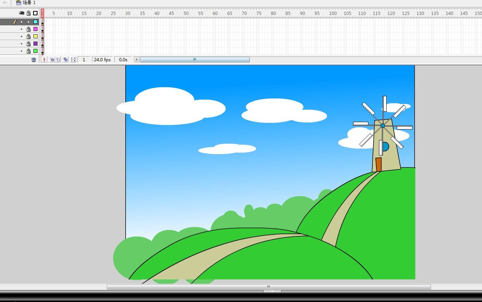Click the stage horizontal scrollbar thumb
Viewport: 482px width, 302px height.
[269, 287]
